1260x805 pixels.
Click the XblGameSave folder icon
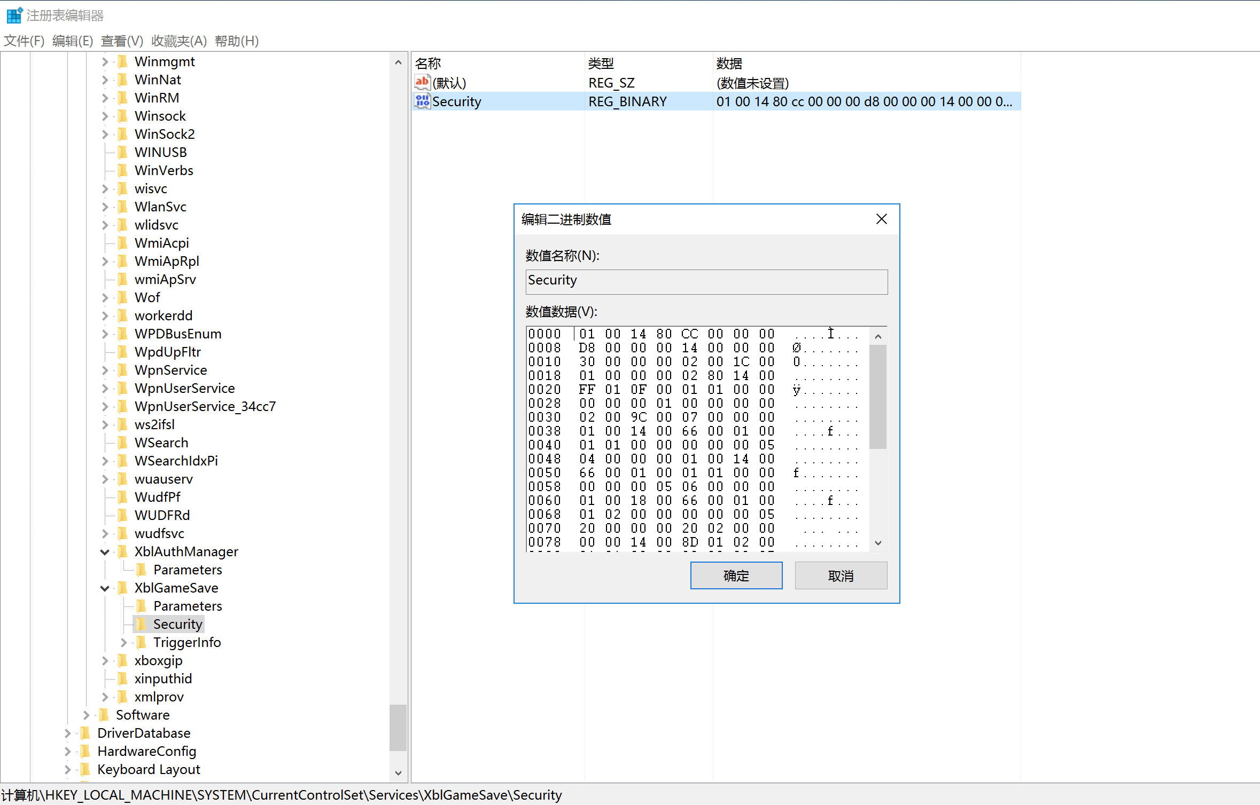click(x=123, y=588)
